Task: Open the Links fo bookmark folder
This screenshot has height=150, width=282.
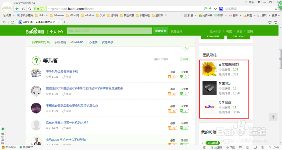Action: (41, 15)
